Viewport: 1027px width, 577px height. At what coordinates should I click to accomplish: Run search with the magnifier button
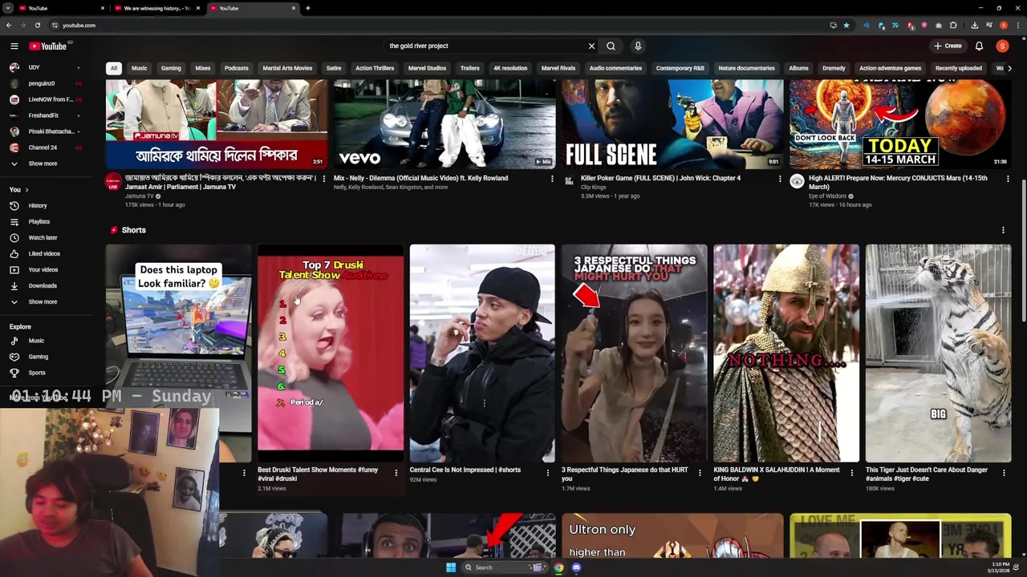611,46
